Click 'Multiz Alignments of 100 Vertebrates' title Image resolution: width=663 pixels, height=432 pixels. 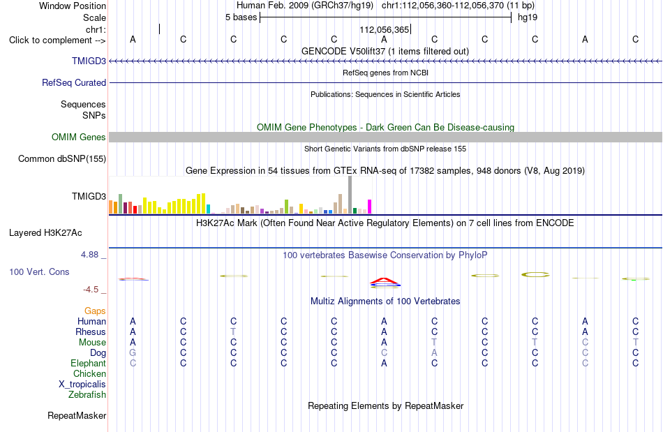(x=385, y=301)
